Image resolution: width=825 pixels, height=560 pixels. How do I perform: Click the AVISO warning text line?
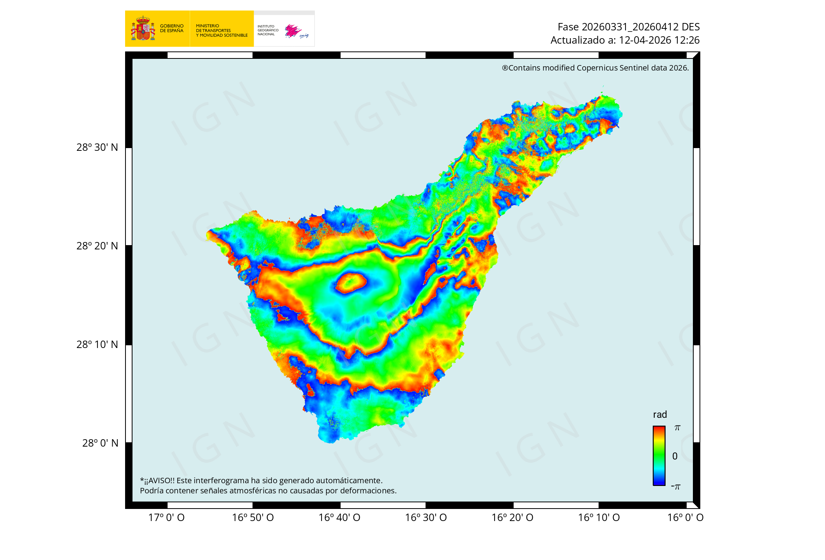click(261, 481)
